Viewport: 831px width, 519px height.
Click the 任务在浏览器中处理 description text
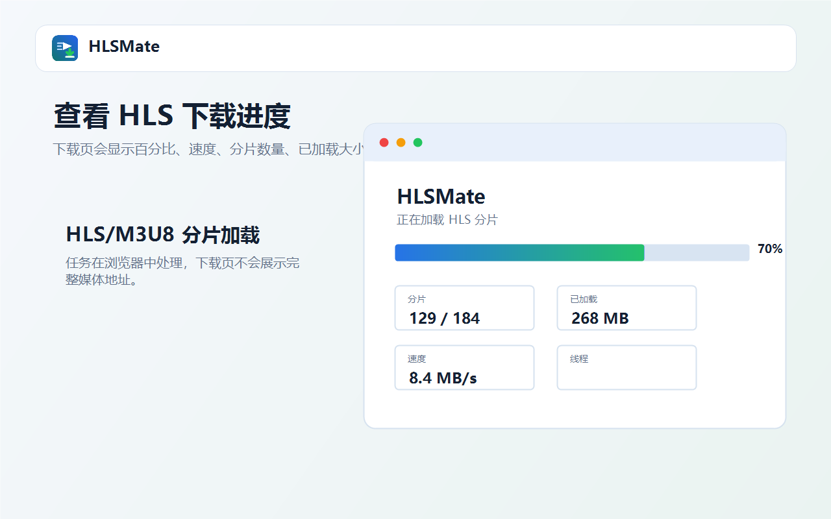(x=182, y=272)
